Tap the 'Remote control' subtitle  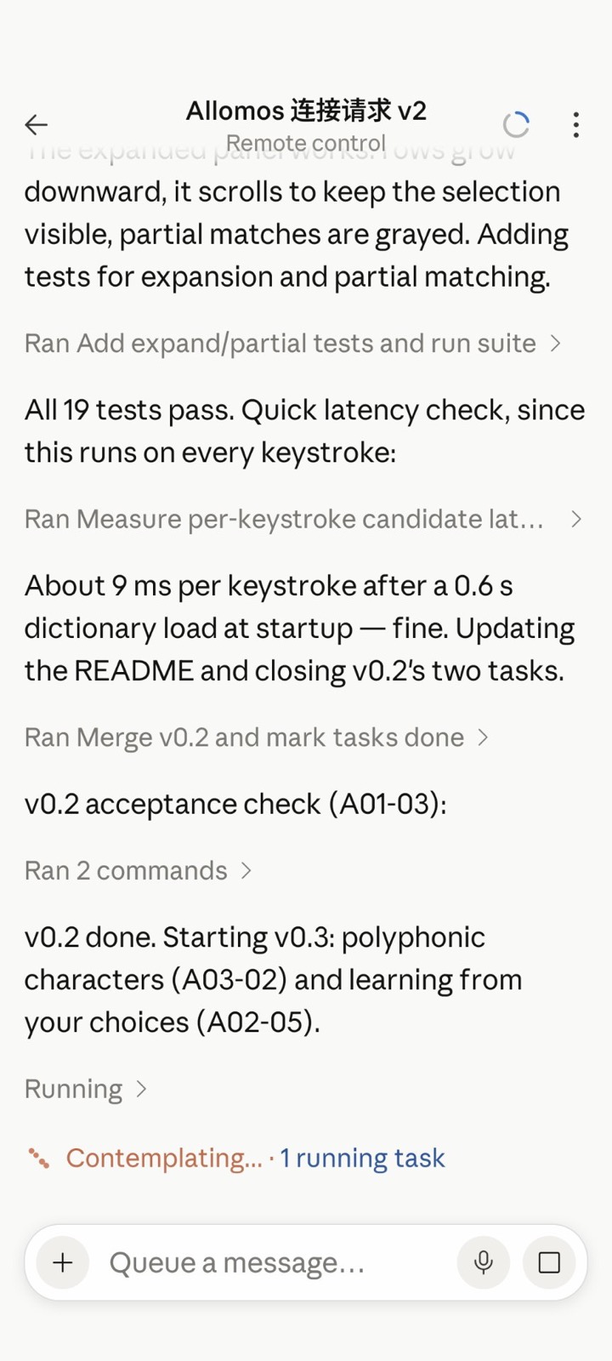pos(306,143)
